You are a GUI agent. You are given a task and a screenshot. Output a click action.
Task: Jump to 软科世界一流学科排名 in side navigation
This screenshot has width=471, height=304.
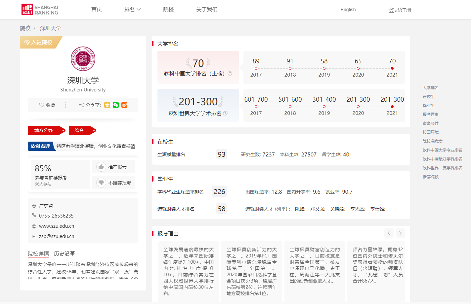coord(443,168)
